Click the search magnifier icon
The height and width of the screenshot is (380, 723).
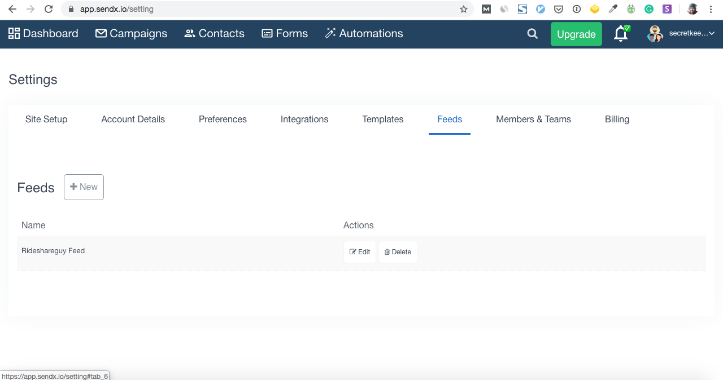point(533,34)
